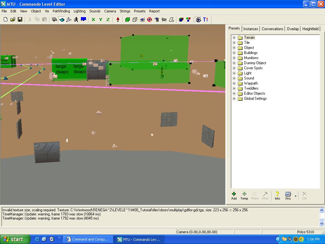Toggle the Z axis restriction
This screenshot has height=244, width=325.
[108, 20]
